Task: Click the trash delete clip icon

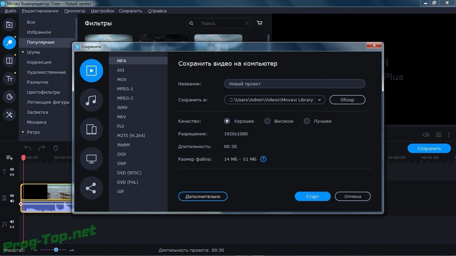Action: [56, 148]
